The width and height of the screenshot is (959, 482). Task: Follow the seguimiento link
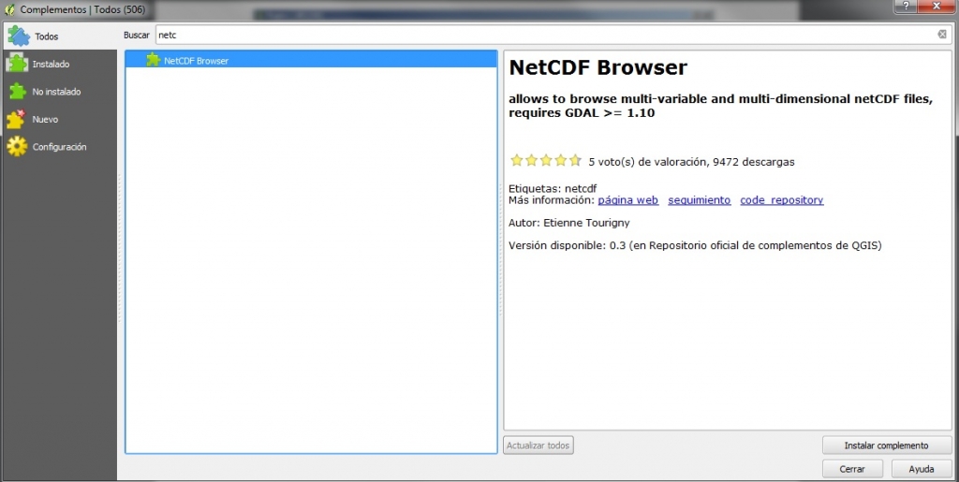(699, 200)
